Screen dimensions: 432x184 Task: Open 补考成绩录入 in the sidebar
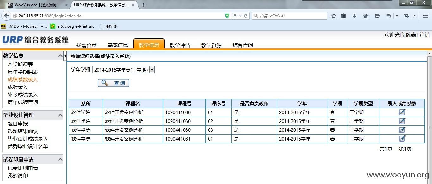[x=23, y=95]
